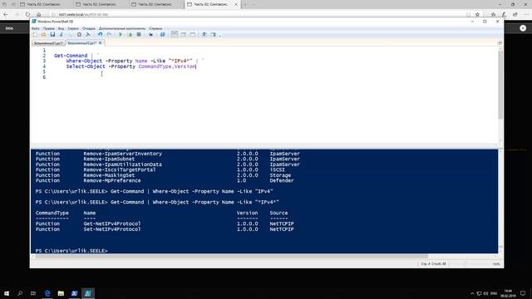The image size is (532, 299).
Task: Show hidden system tray icons
Action: click(x=472, y=293)
